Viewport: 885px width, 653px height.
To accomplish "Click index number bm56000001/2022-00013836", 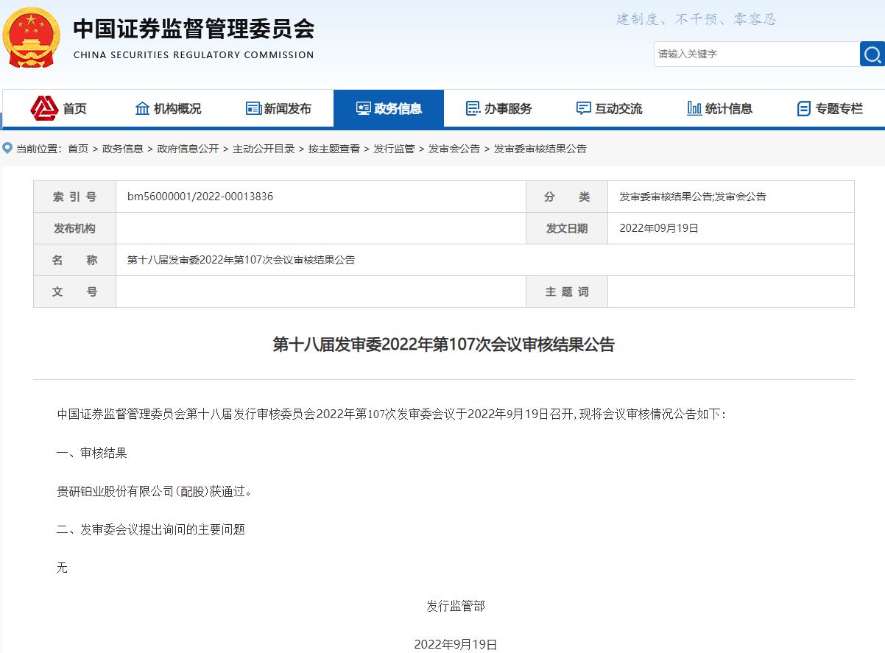I will coord(200,197).
